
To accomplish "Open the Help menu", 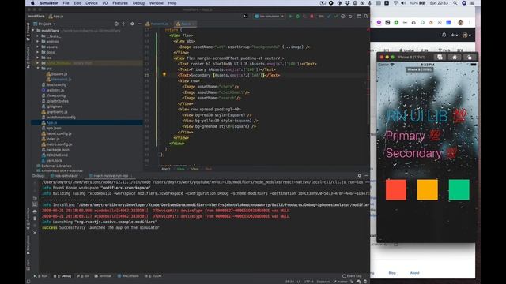I will coord(172,3).
